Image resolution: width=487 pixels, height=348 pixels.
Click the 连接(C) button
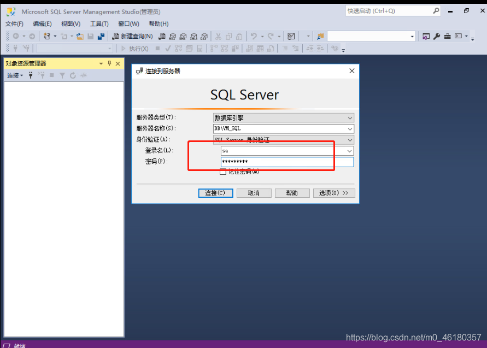pyautogui.click(x=216, y=193)
